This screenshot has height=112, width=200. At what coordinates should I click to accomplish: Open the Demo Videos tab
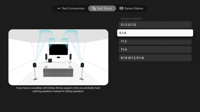[131, 8]
